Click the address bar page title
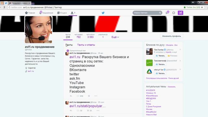 coord(43,7)
